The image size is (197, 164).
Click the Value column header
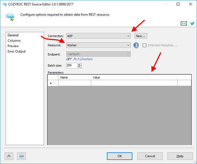click(134, 77)
